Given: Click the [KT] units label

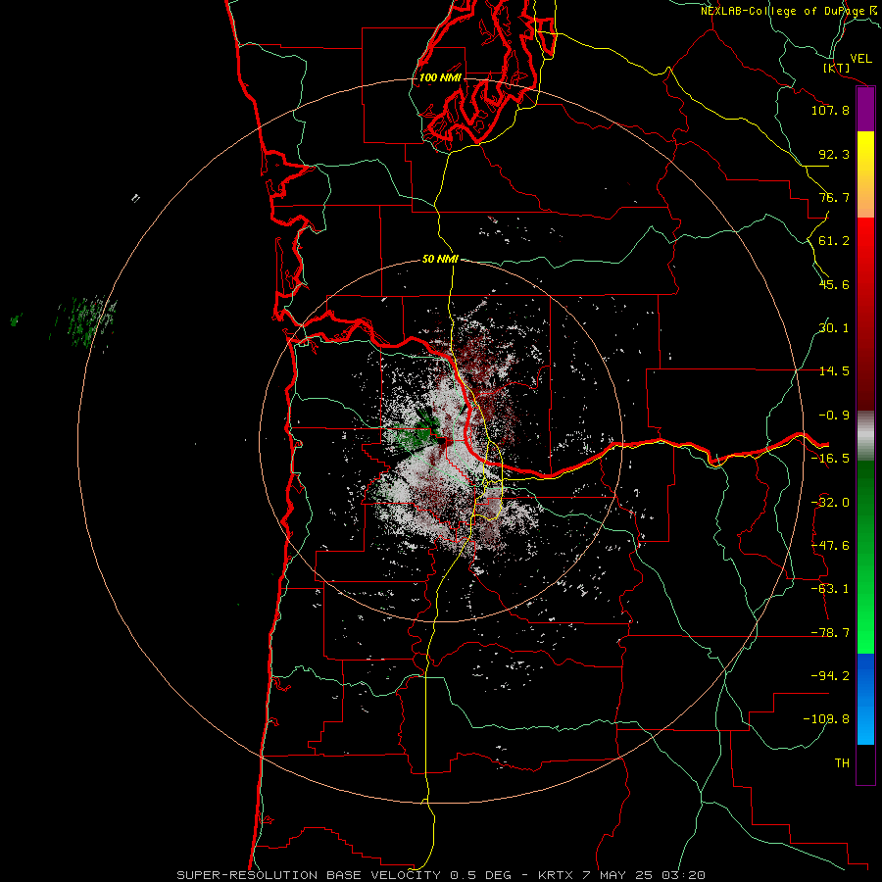Looking at the screenshot, I should (x=837, y=68).
